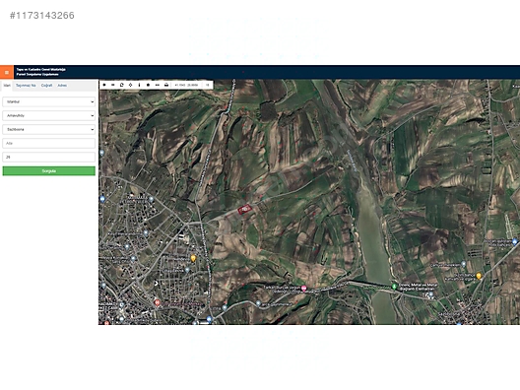The image size is (520, 390).
Task: Click the red highlighted parcel on the map
Action: click(x=244, y=209)
